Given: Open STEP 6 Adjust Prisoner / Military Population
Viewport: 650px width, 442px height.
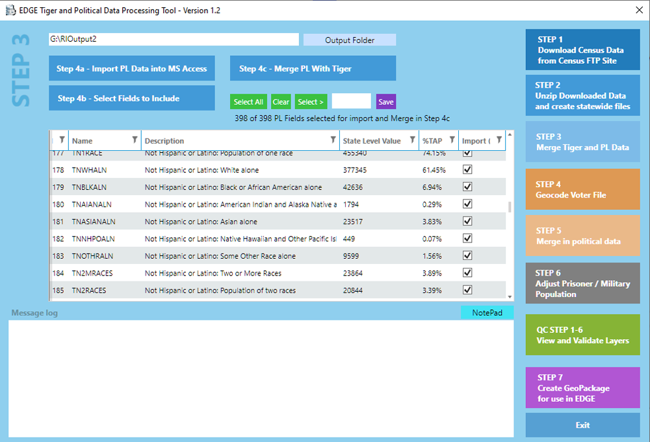Looking at the screenshot, I should coord(582,283).
